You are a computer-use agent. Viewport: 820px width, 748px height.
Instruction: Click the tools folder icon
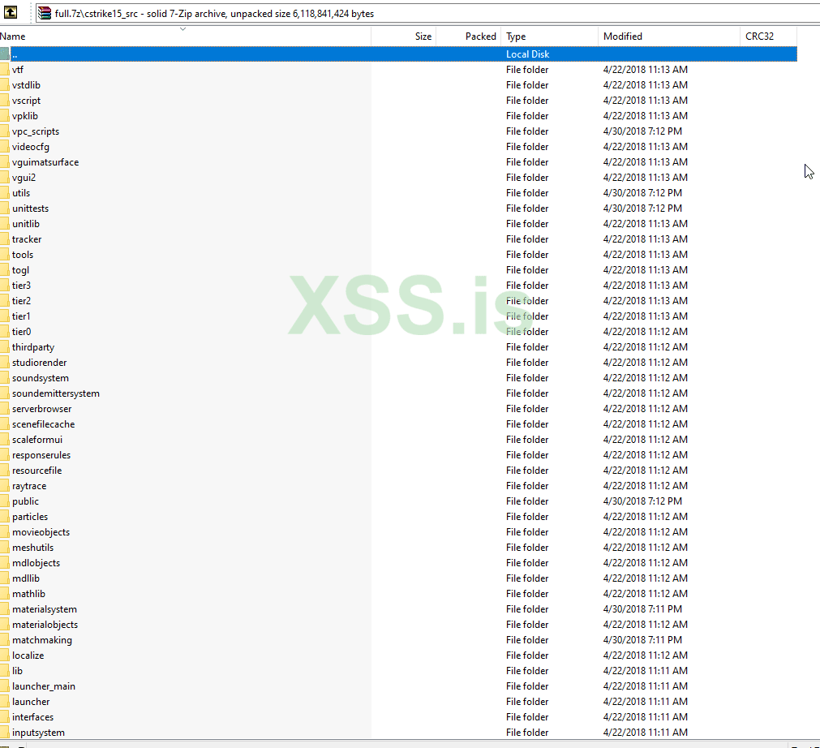(5, 255)
